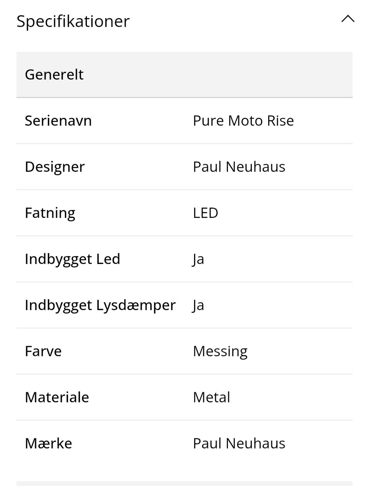Click the Fatning row label
The image size is (369, 486).
pyautogui.click(x=50, y=213)
